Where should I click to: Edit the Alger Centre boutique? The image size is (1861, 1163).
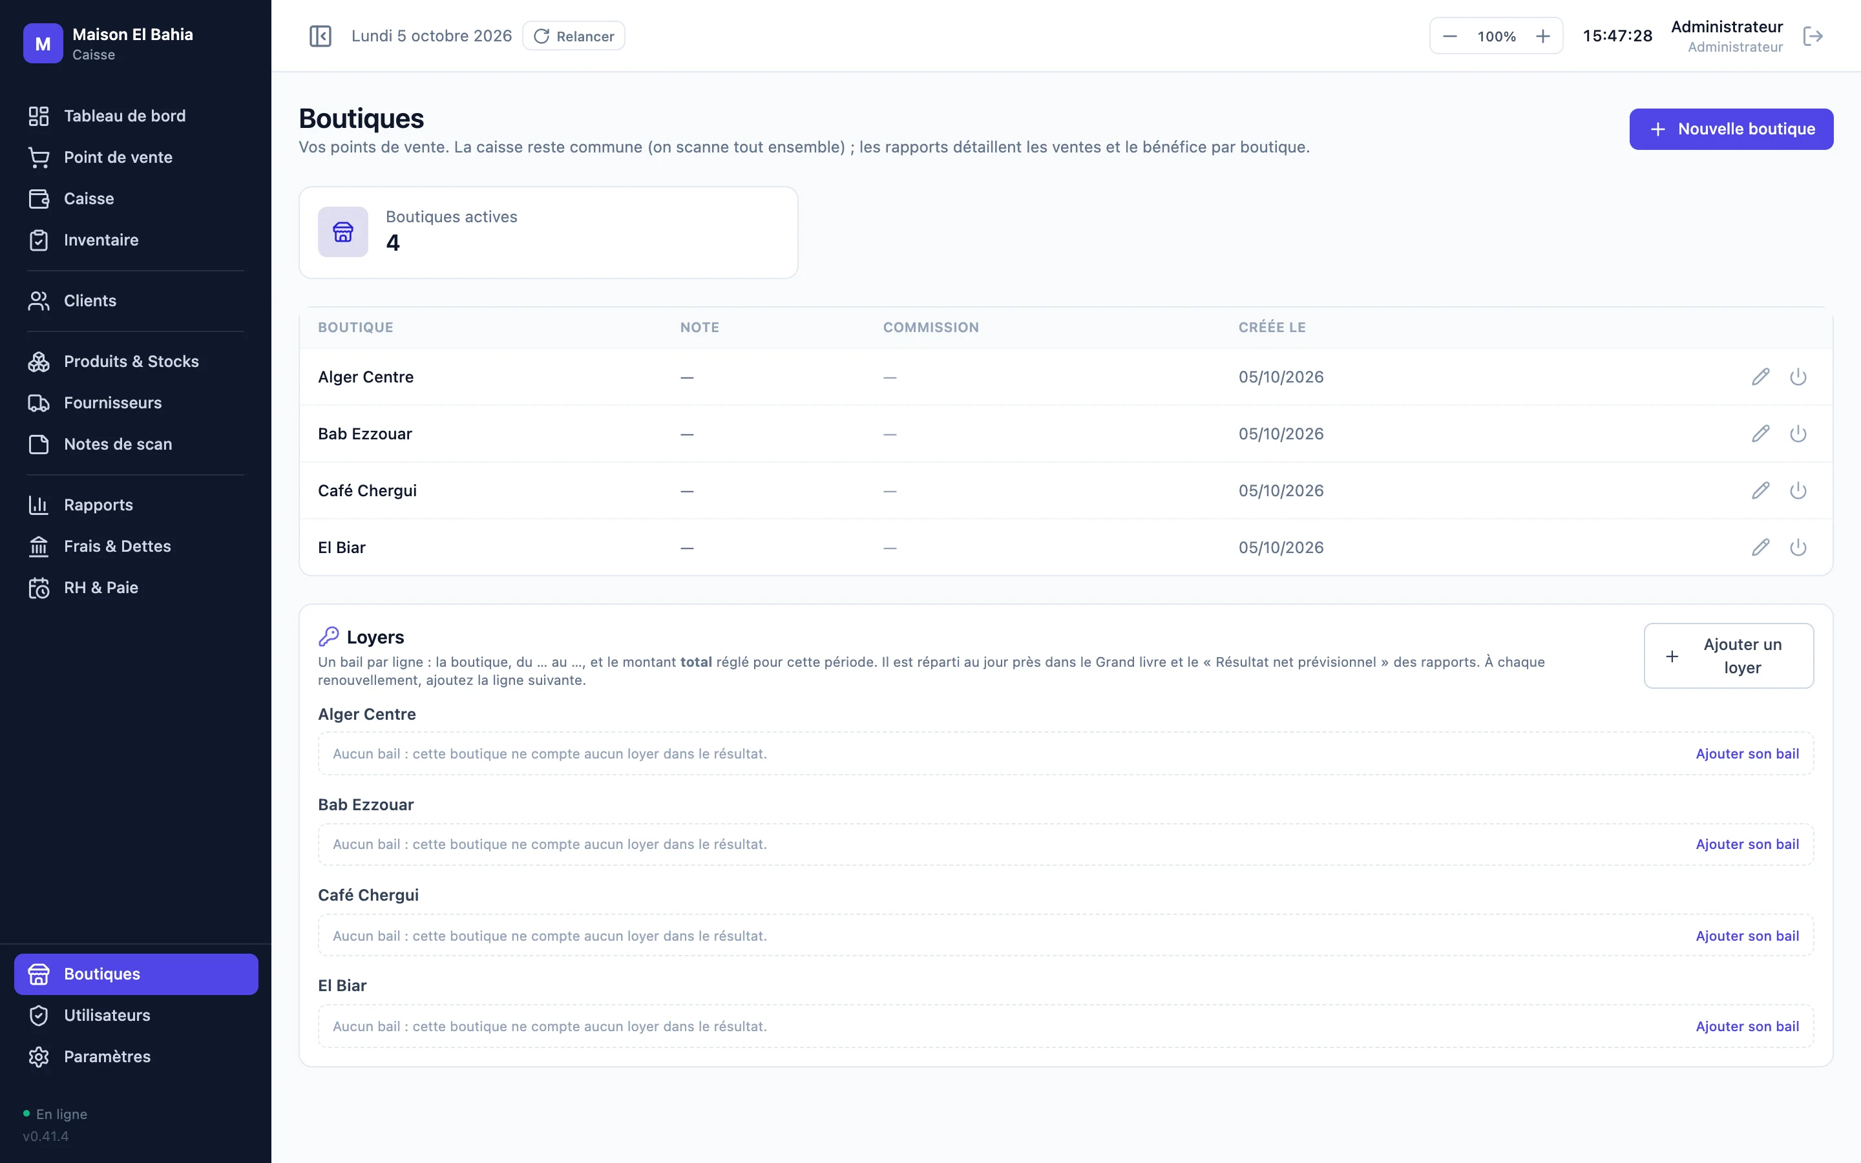1761,377
